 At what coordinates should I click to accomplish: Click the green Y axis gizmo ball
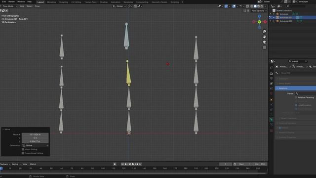259,22
